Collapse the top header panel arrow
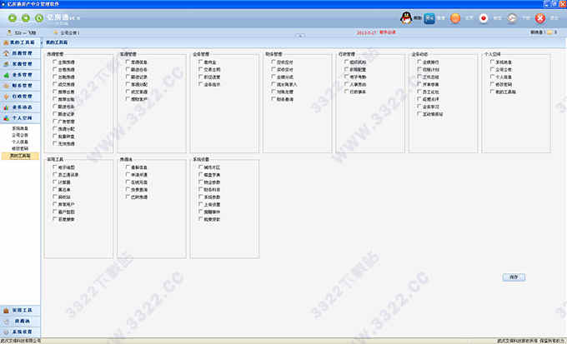 [x=300, y=36]
